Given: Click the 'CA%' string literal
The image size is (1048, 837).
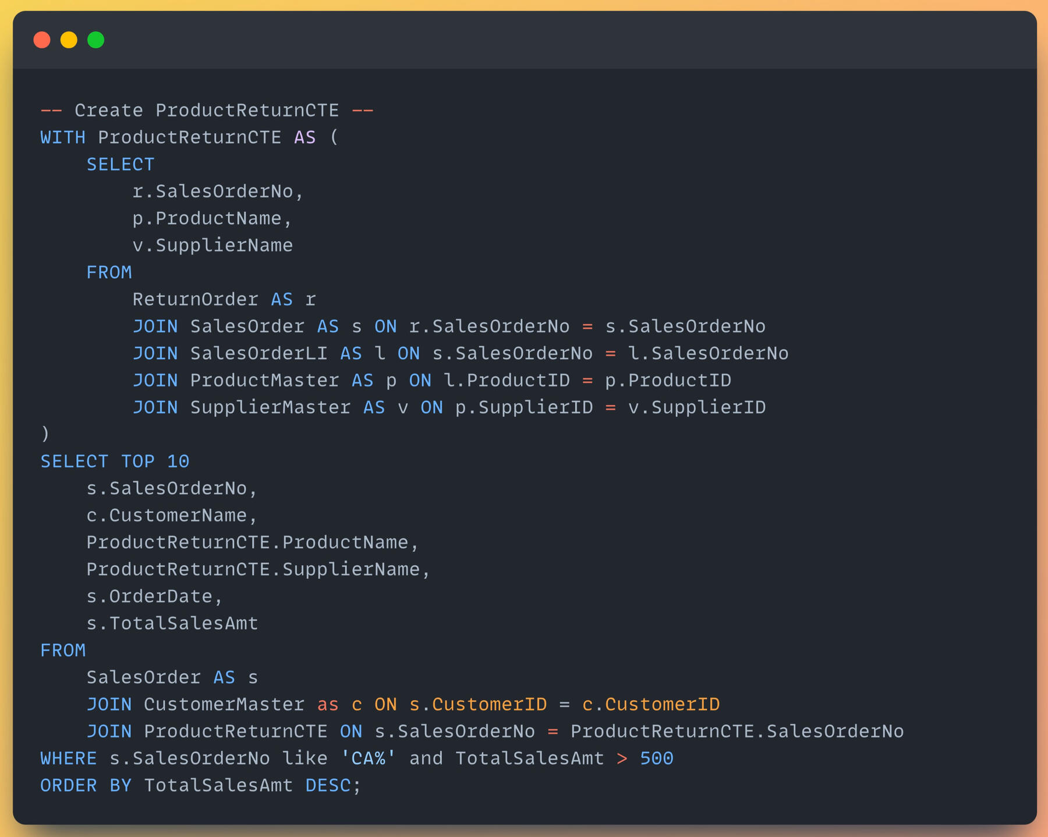Looking at the screenshot, I should click(368, 759).
